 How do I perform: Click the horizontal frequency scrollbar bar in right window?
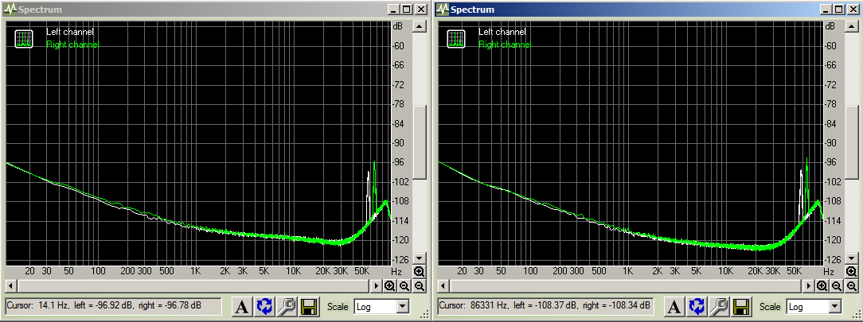click(x=626, y=285)
